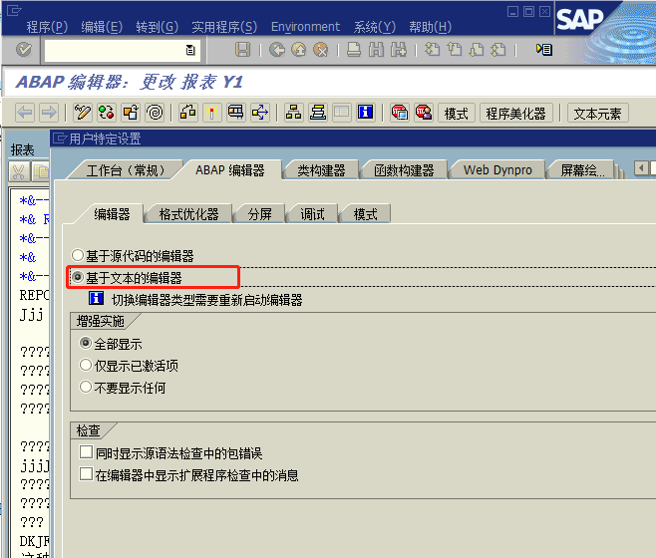This screenshot has width=656, height=558.
Task: Click the 程序美化器 button
Action: tap(515, 113)
